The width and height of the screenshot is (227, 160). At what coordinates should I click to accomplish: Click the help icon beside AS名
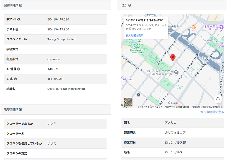coord(16,79)
